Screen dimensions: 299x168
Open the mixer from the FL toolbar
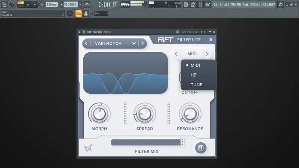[200, 4]
